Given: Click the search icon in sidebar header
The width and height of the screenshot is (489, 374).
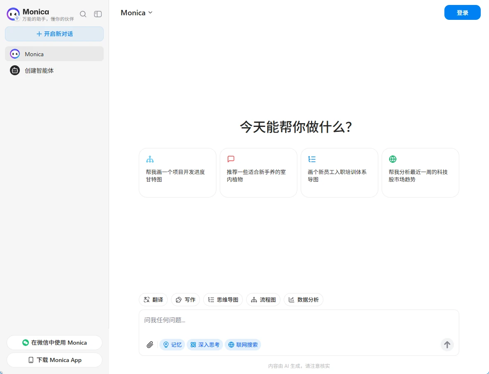Looking at the screenshot, I should click(83, 14).
